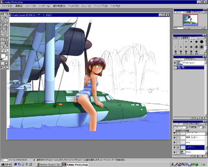The width and height of the screenshot is (208, 167).
Task: Open the layer opacity slider arrow
Action: (x=203, y=127)
